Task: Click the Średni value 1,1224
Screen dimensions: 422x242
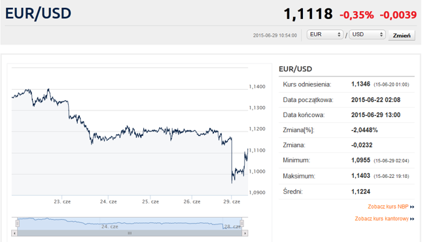Action: click(x=360, y=192)
